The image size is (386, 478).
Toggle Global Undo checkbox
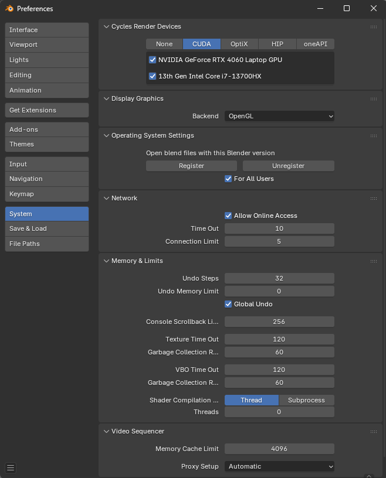point(228,304)
